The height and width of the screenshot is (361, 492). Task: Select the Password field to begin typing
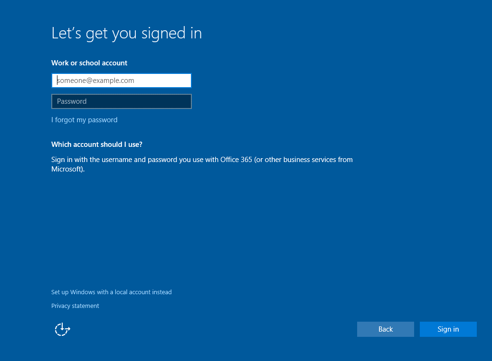point(121,101)
